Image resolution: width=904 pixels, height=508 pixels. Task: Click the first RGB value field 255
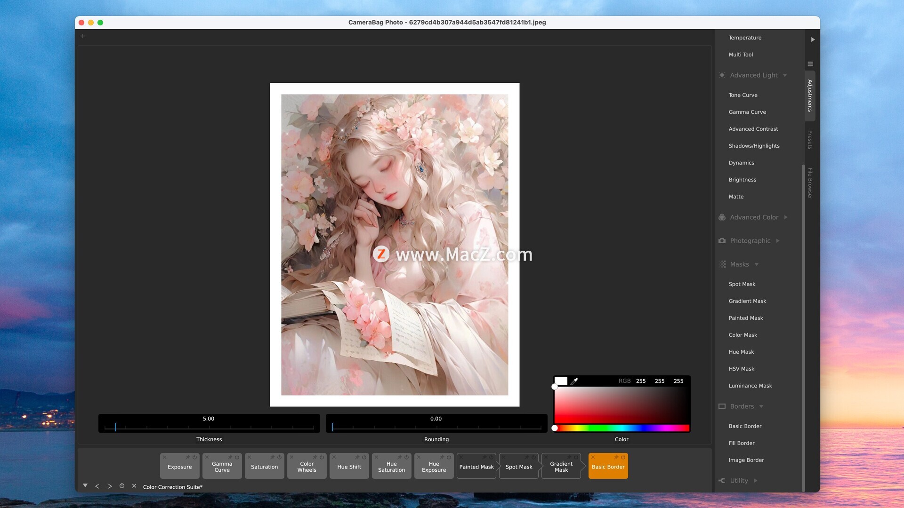(641, 381)
